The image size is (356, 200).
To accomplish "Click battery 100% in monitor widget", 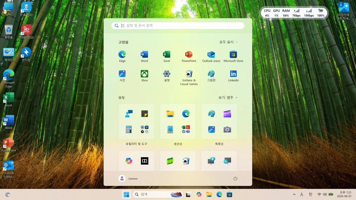I will point(321,13).
